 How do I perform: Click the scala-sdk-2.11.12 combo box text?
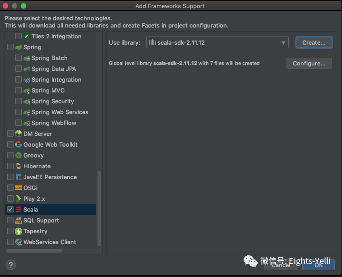(x=181, y=42)
